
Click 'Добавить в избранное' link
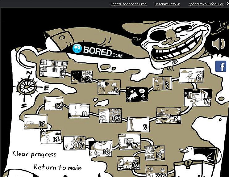[x=206, y=4]
